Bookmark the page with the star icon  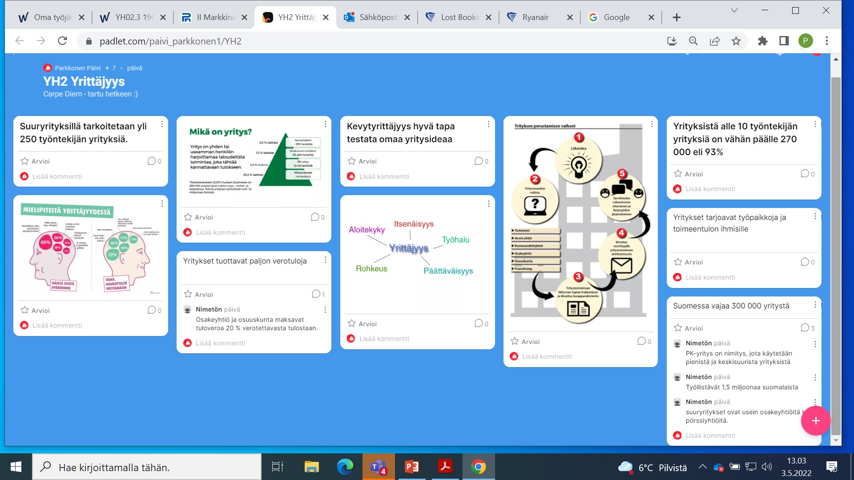(x=736, y=41)
